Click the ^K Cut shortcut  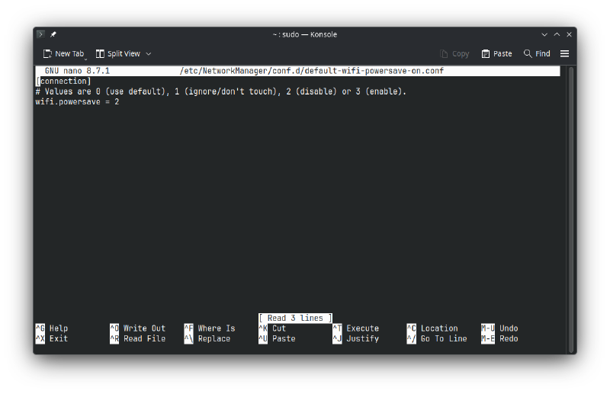tap(272, 328)
